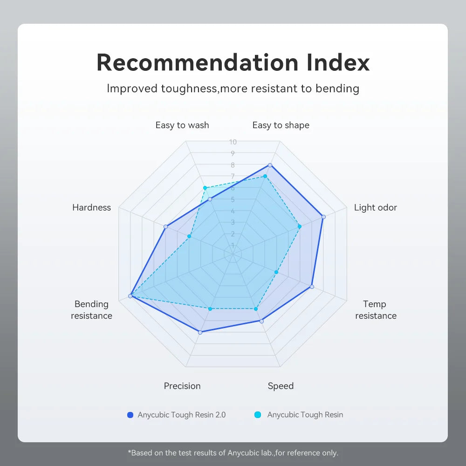Image resolution: width=466 pixels, height=466 pixels.
Task: Click Tough Resin 2.0 data point on Light odor axis
Action: pos(323,217)
